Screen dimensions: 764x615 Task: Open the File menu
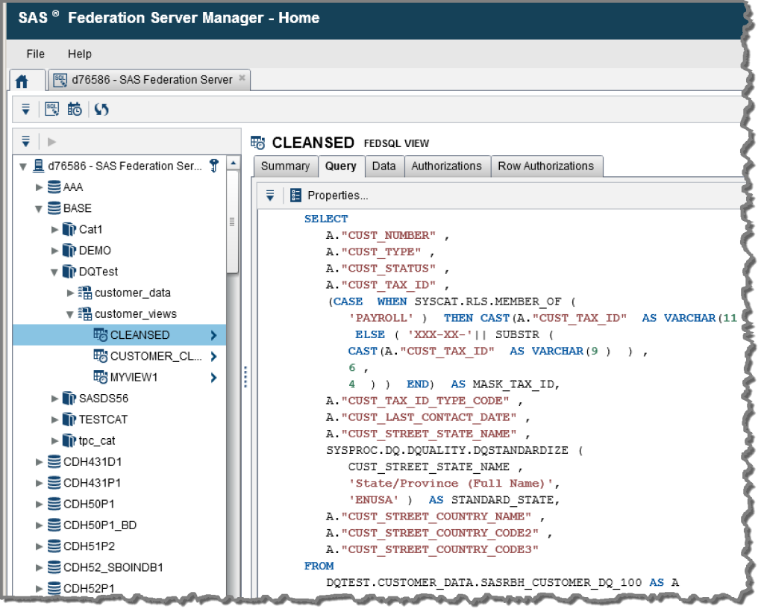coord(35,54)
